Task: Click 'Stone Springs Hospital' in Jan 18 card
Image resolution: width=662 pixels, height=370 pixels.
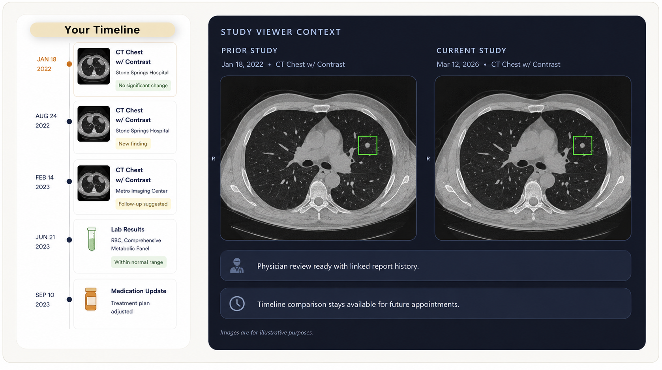Action: (x=142, y=73)
